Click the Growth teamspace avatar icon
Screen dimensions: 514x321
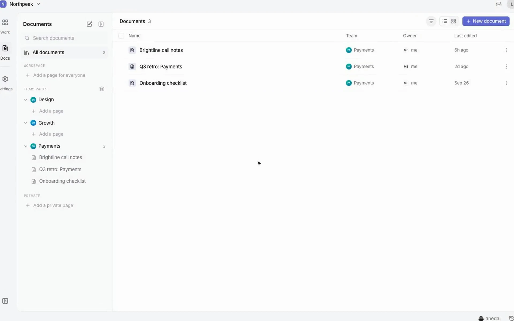click(x=33, y=123)
